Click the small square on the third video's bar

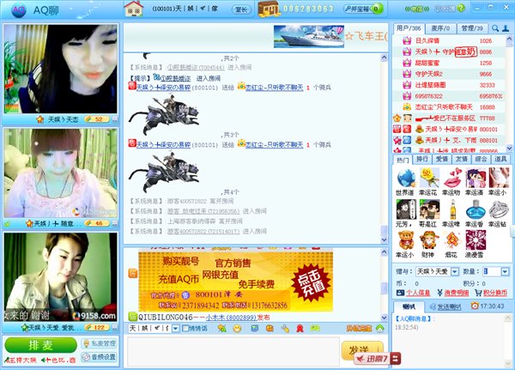point(114,328)
